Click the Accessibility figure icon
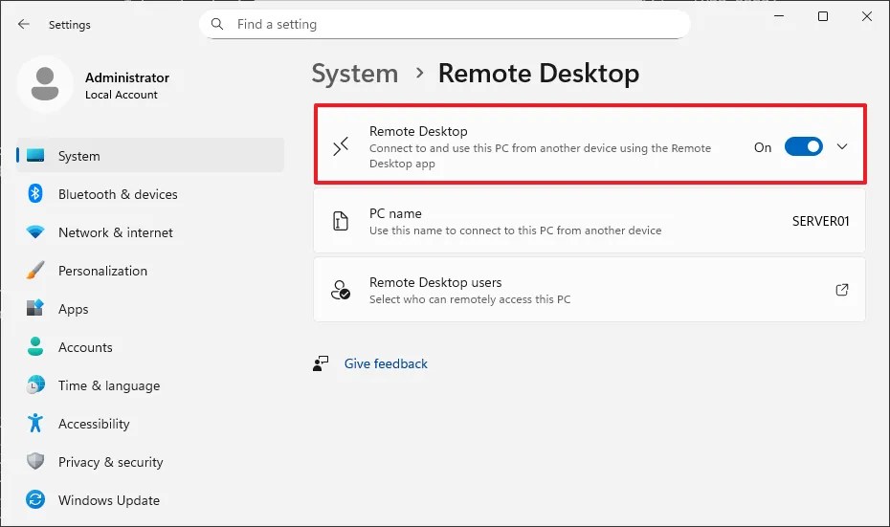 point(35,423)
